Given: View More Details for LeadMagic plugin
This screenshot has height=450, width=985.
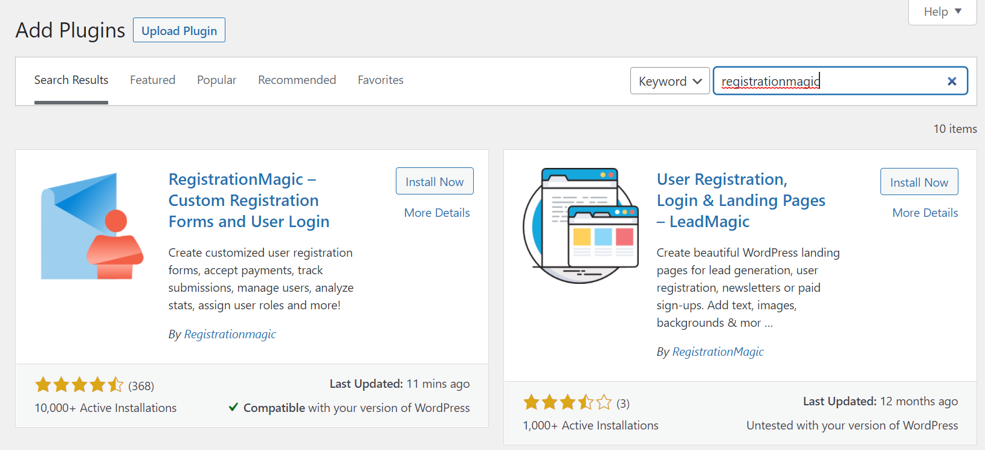Looking at the screenshot, I should pyautogui.click(x=925, y=213).
